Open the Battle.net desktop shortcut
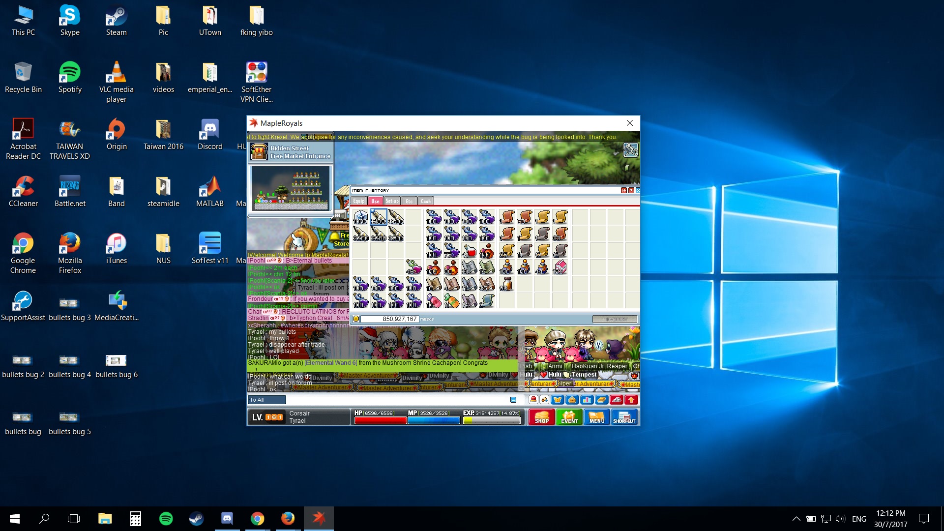This screenshot has width=944, height=531. click(x=70, y=191)
